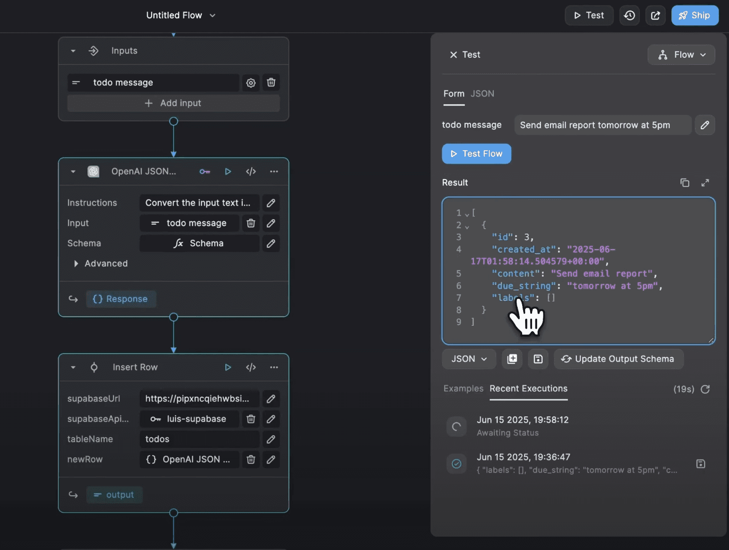This screenshot has height=550, width=729.
Task: Click the Instructions text field
Action: pos(199,203)
